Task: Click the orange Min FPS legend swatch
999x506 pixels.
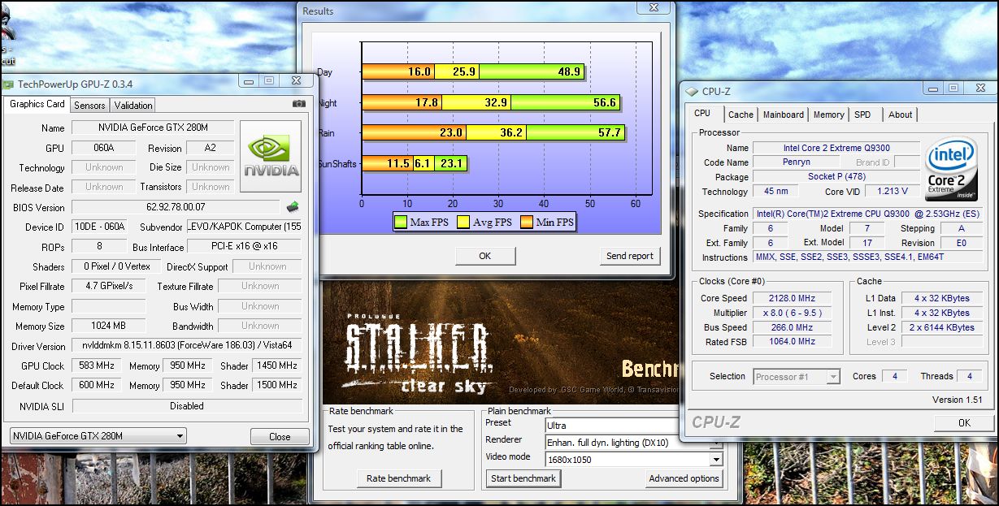Action: pyautogui.click(x=525, y=221)
